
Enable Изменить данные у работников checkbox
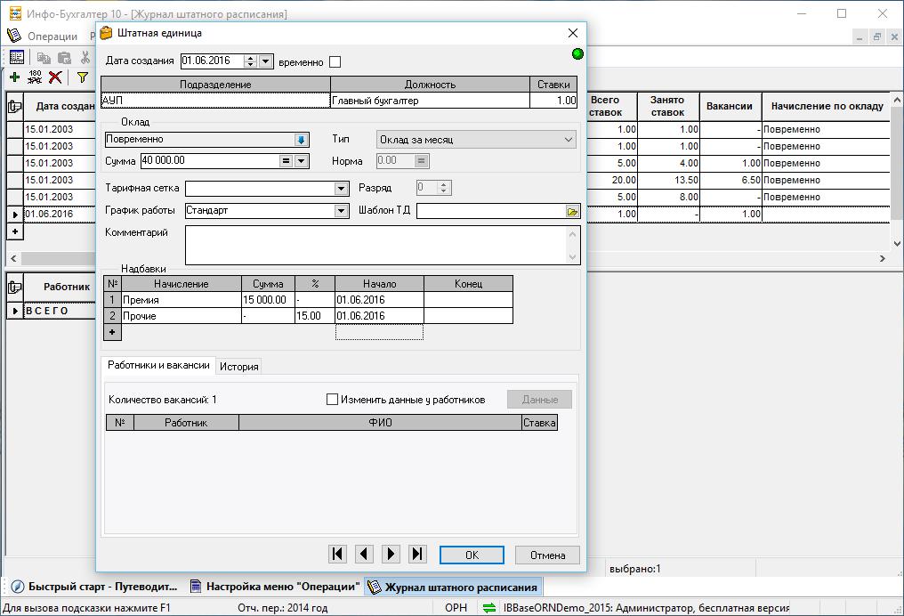[x=333, y=400]
